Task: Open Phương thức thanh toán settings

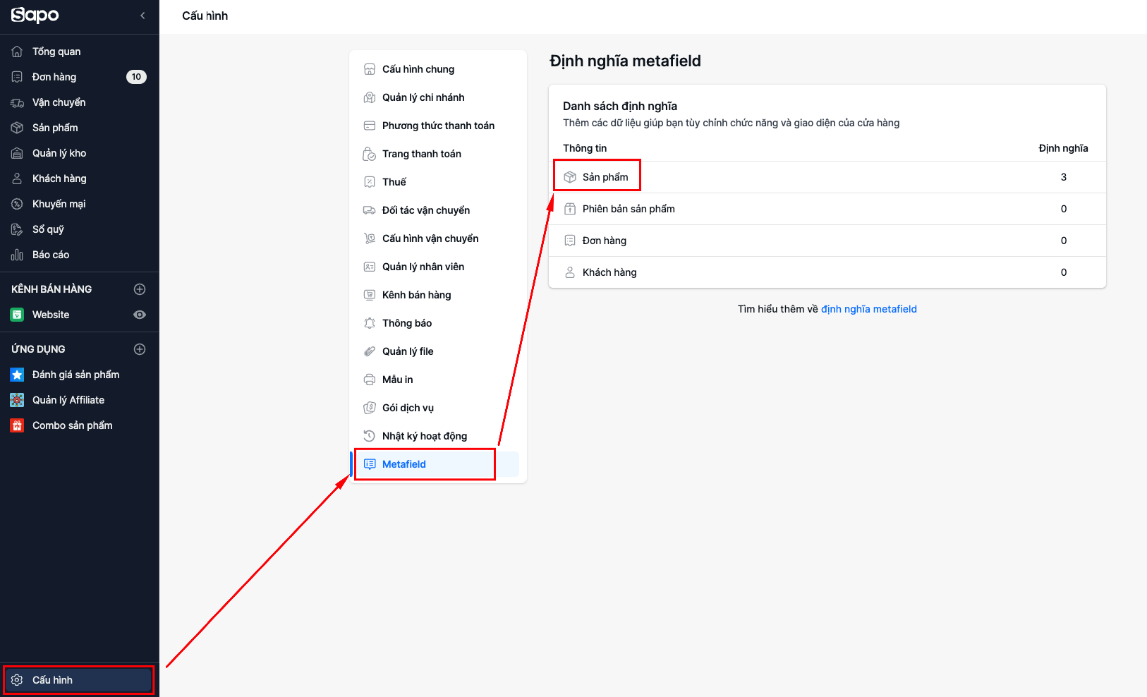Action: (438, 126)
